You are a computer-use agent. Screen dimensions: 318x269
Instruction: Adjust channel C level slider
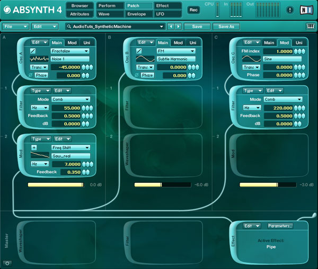pos(268,184)
